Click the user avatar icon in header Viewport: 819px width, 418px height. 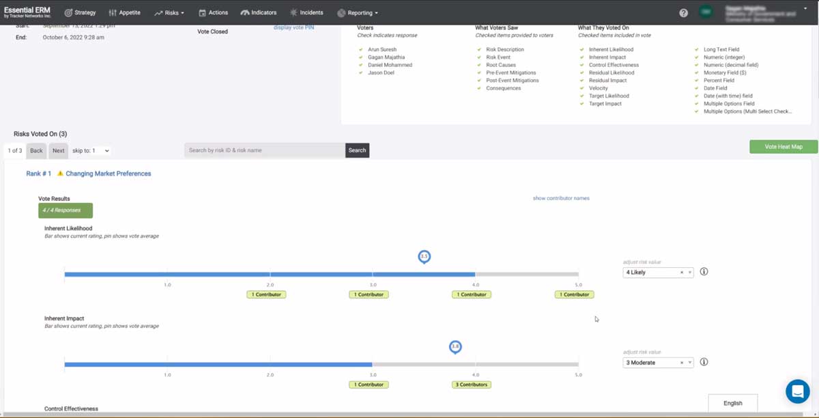pos(706,12)
